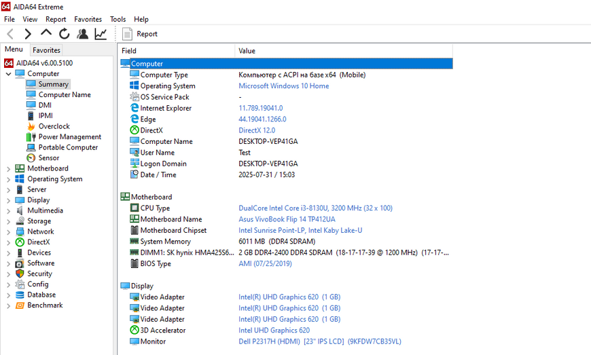The width and height of the screenshot is (591, 355).
Task: Open the Asus VivoBook Flip 14 link
Action: tap(287, 219)
